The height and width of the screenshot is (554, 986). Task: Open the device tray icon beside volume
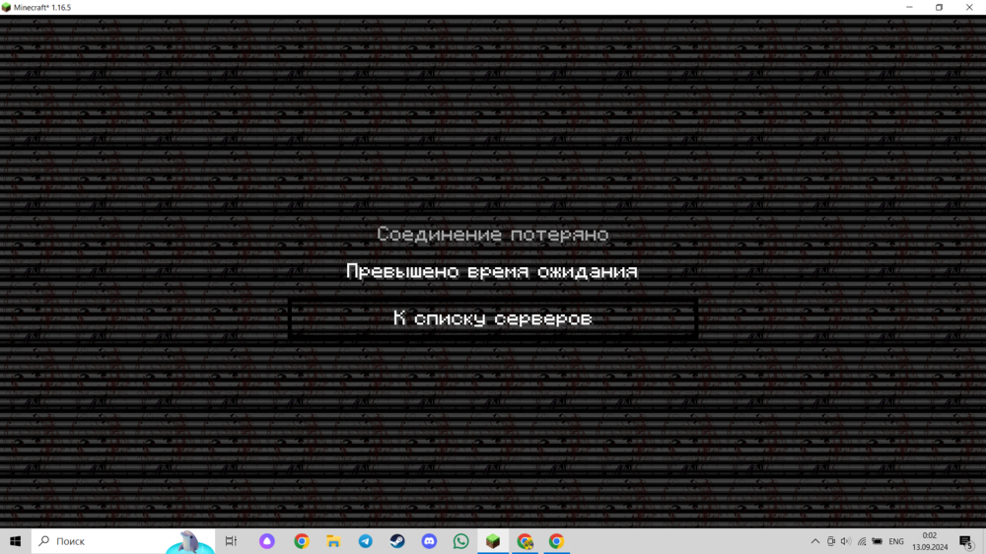click(x=830, y=541)
